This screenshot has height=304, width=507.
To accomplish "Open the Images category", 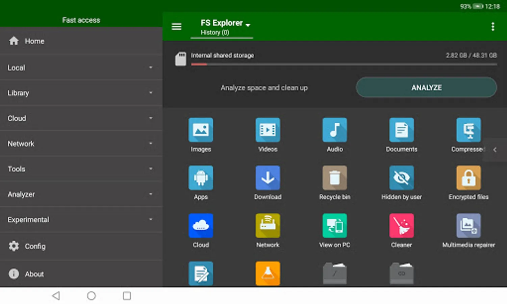I will pyautogui.click(x=201, y=130).
